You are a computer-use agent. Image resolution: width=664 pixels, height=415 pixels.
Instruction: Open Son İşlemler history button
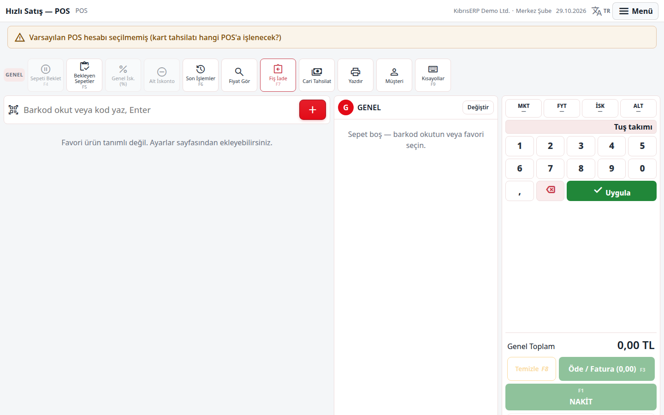click(201, 75)
